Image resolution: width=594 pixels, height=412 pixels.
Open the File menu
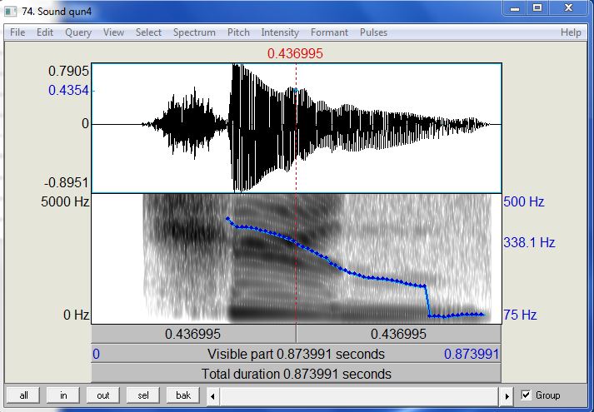pos(17,32)
